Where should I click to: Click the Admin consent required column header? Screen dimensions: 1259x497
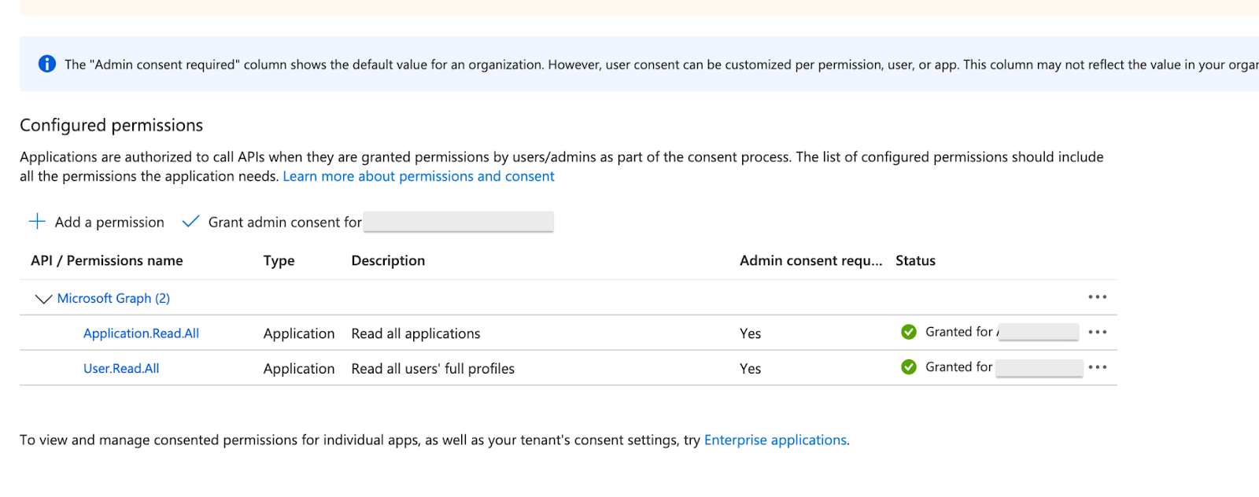810,260
